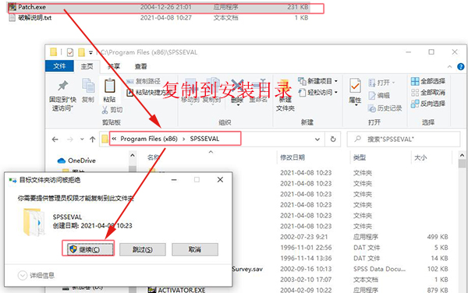468x293 pixels.
Task: Click 跳过(S) in the dialog
Action: click(143, 249)
